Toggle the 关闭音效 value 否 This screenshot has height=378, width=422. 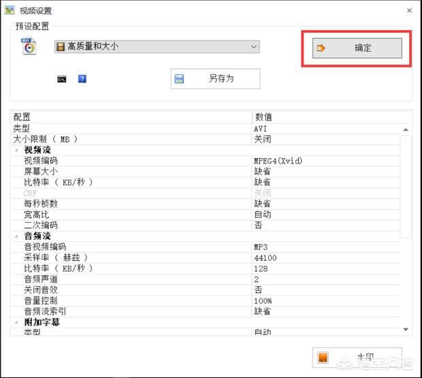click(x=258, y=289)
